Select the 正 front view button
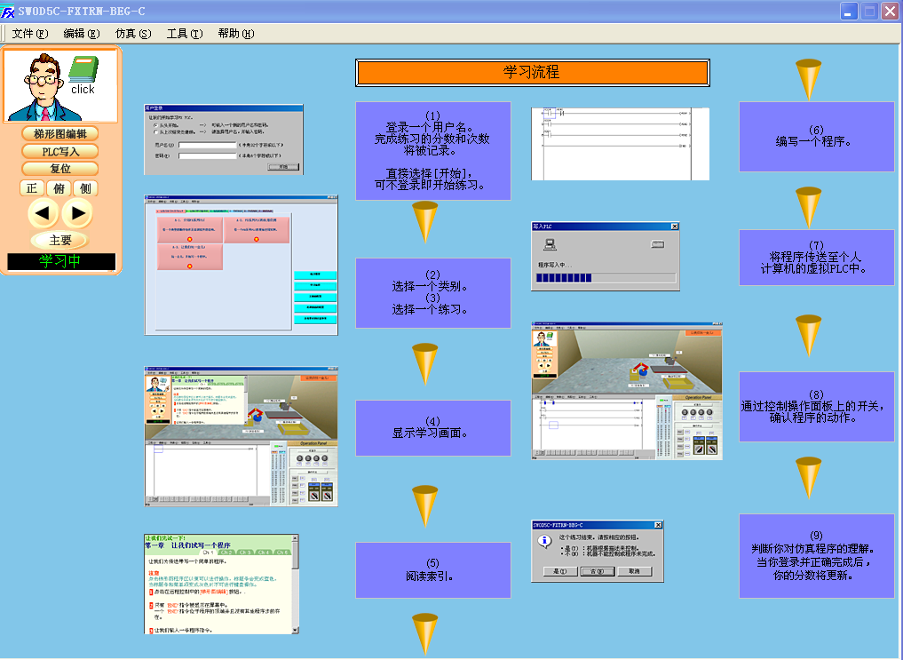This screenshot has height=660, width=903. click(x=33, y=188)
